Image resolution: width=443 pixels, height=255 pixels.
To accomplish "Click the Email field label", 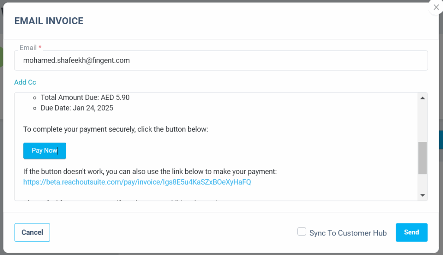I will click(28, 48).
